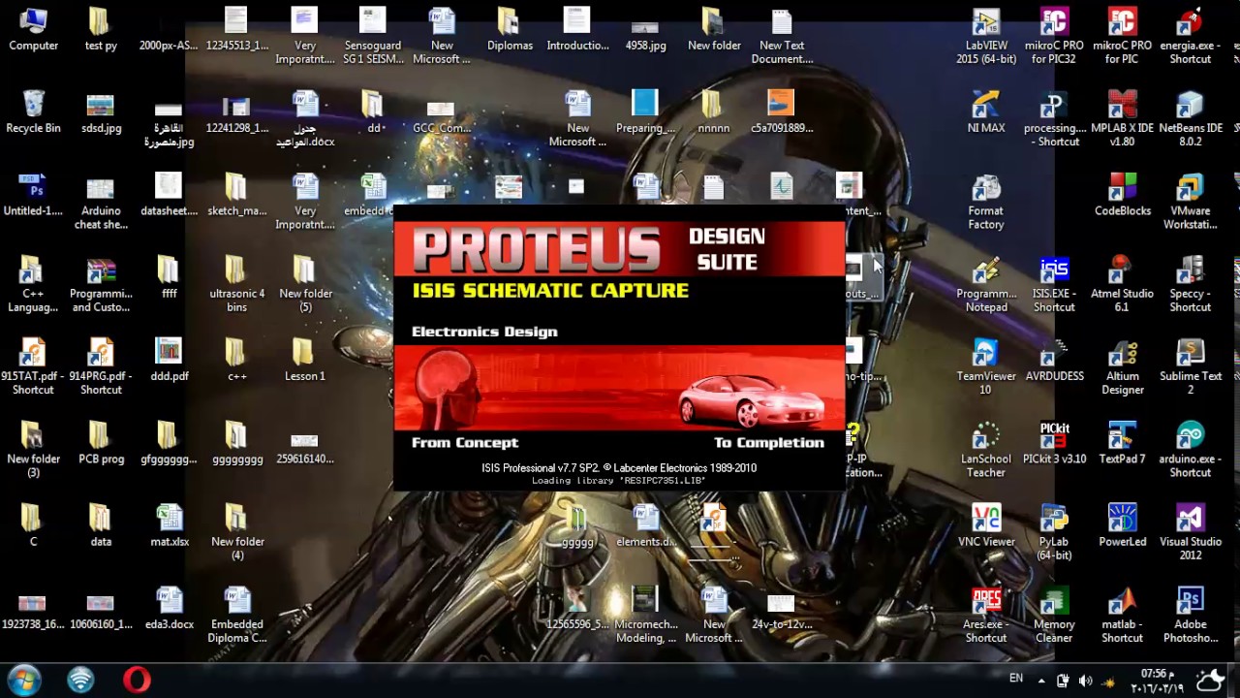Screen dimensions: 1240x698
Task: Select the 'Embedded Diploma C' document
Action: coord(237,616)
